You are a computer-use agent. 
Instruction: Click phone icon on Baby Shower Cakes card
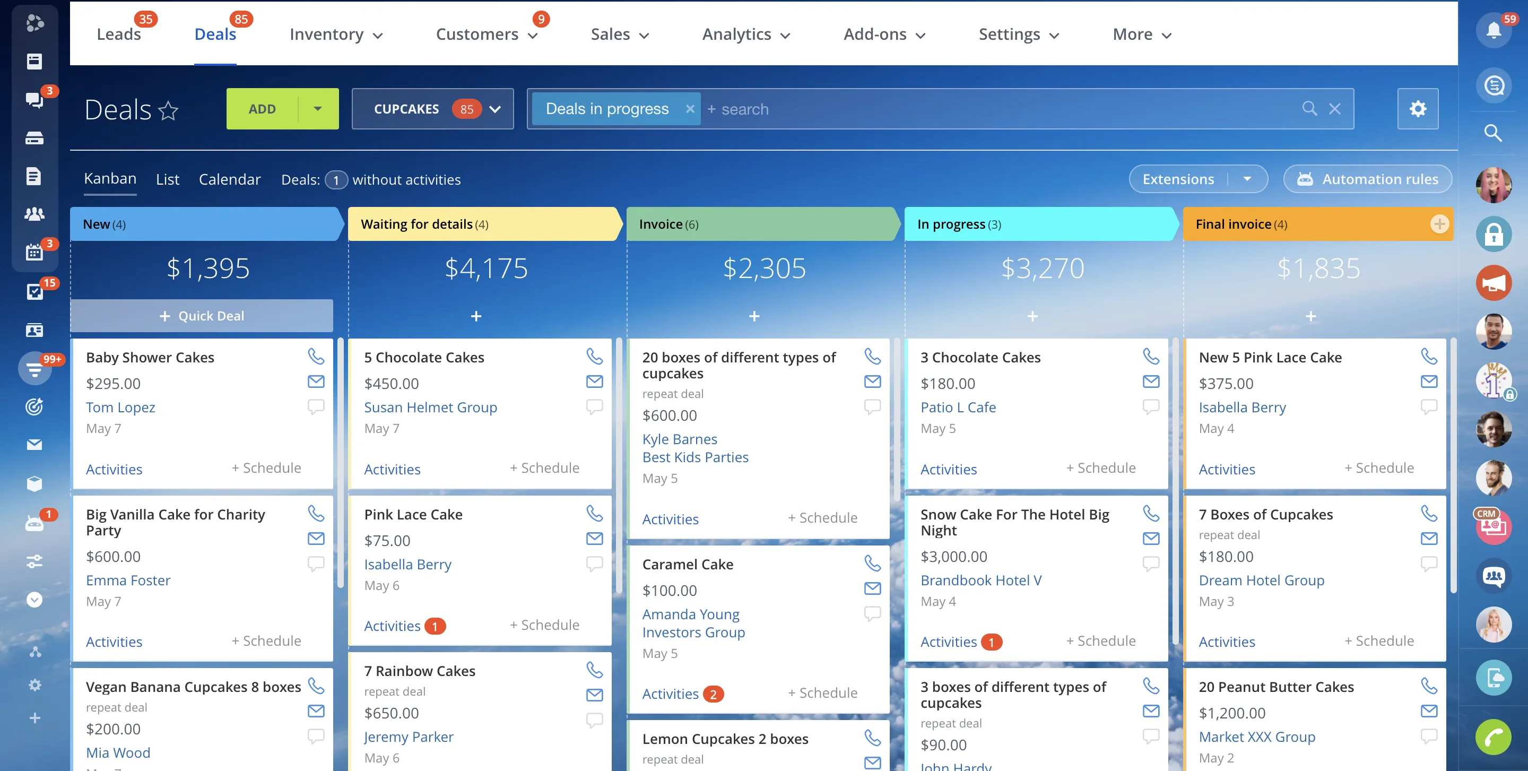coord(316,357)
